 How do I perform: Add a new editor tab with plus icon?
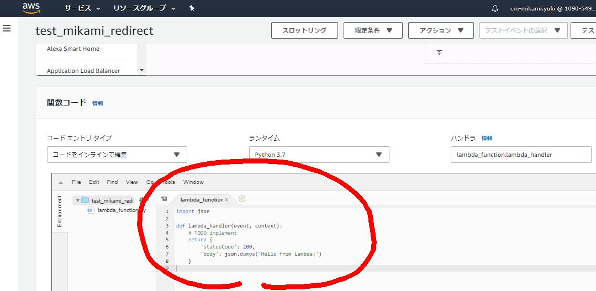coord(242,199)
